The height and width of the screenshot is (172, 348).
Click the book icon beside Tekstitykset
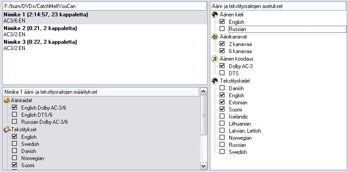[7, 130]
